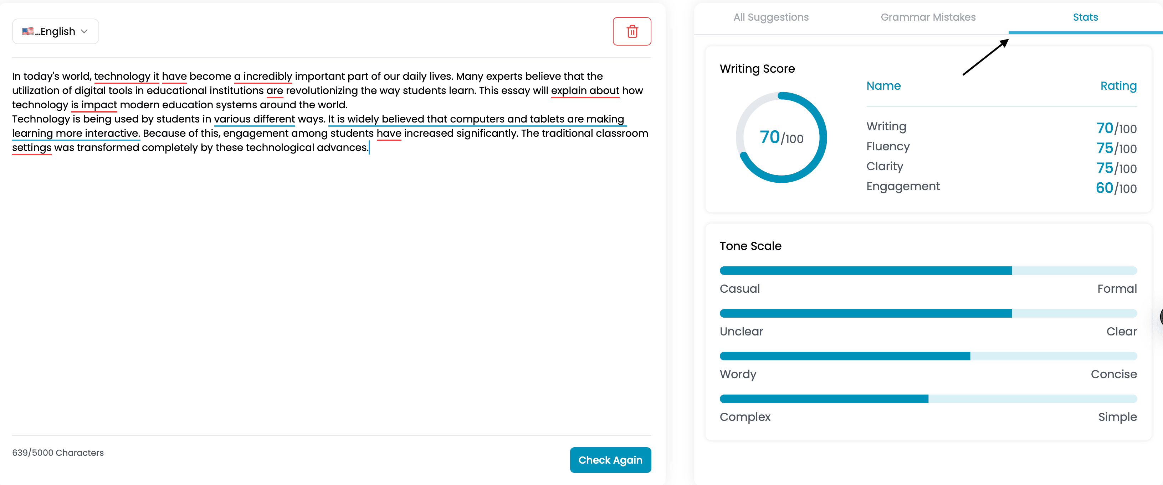Image resolution: width=1163 pixels, height=485 pixels.
Task: Click the underlined words 'explain about'
Action: point(585,90)
